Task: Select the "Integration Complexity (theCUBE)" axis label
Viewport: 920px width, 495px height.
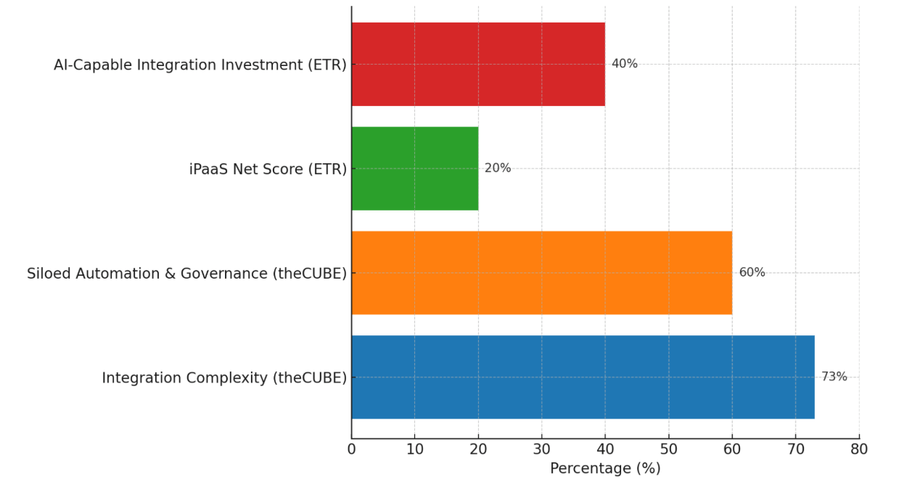Action: (224, 378)
